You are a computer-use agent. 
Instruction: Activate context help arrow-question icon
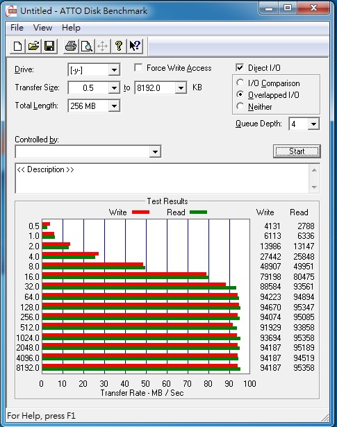[135, 46]
